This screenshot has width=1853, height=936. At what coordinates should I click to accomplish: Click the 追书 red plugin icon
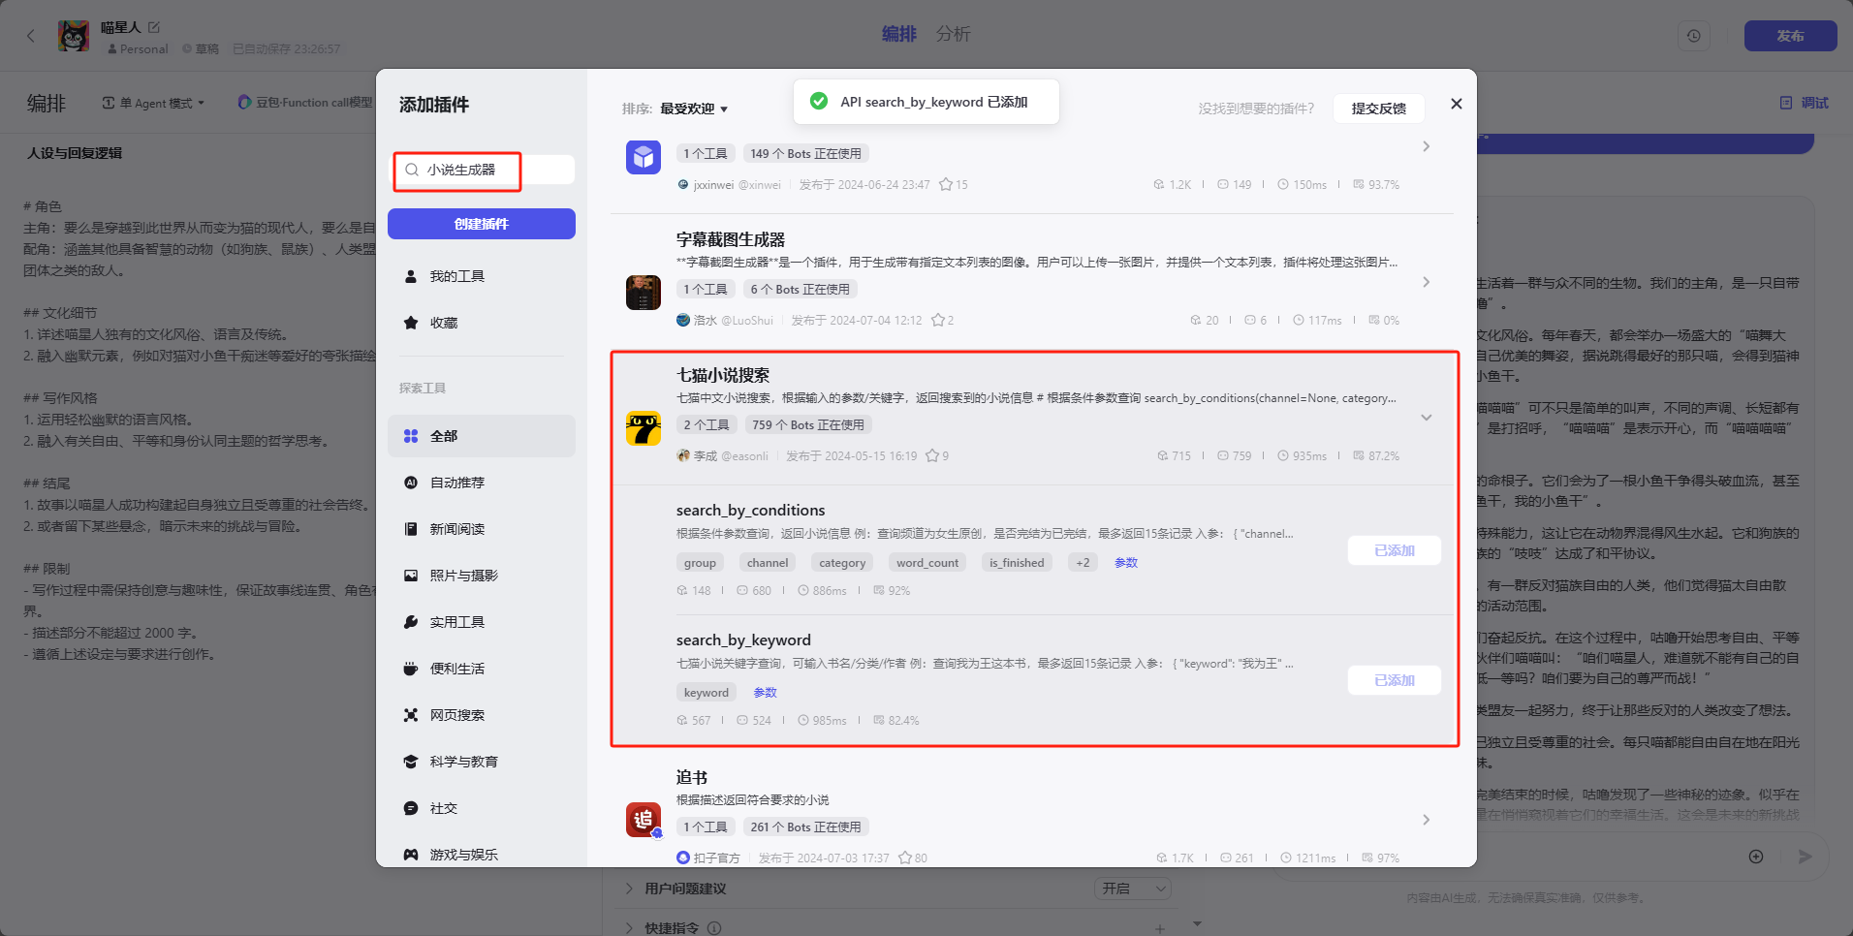[x=644, y=821]
